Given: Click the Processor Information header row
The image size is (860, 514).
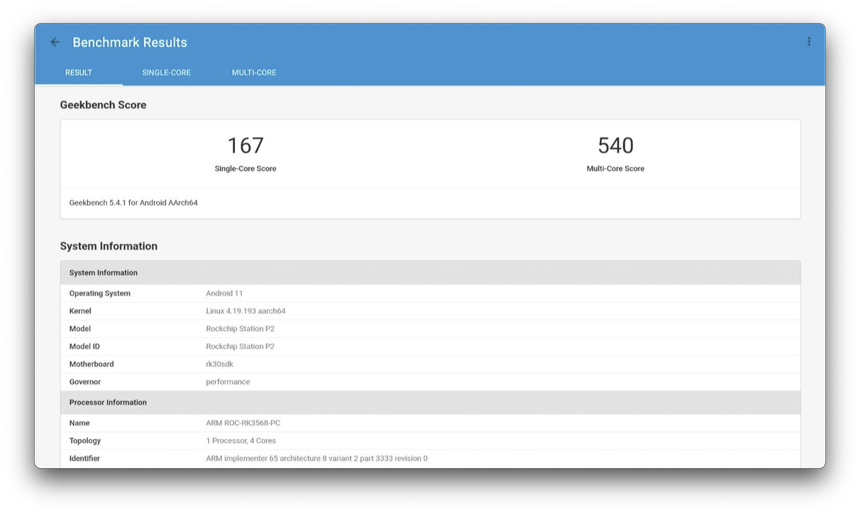Looking at the screenshot, I should coord(431,402).
